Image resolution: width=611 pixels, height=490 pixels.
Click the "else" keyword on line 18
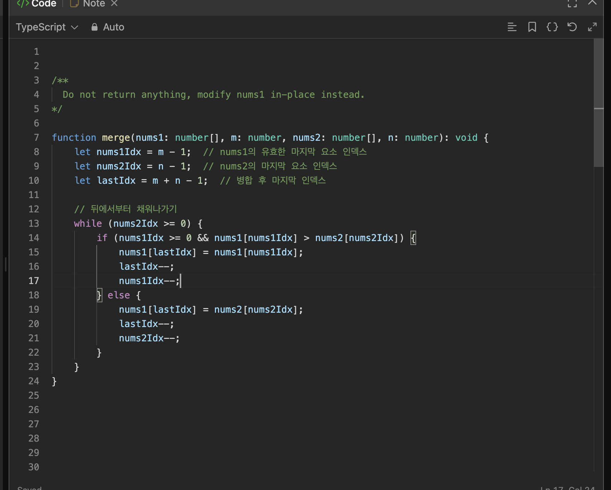click(119, 295)
